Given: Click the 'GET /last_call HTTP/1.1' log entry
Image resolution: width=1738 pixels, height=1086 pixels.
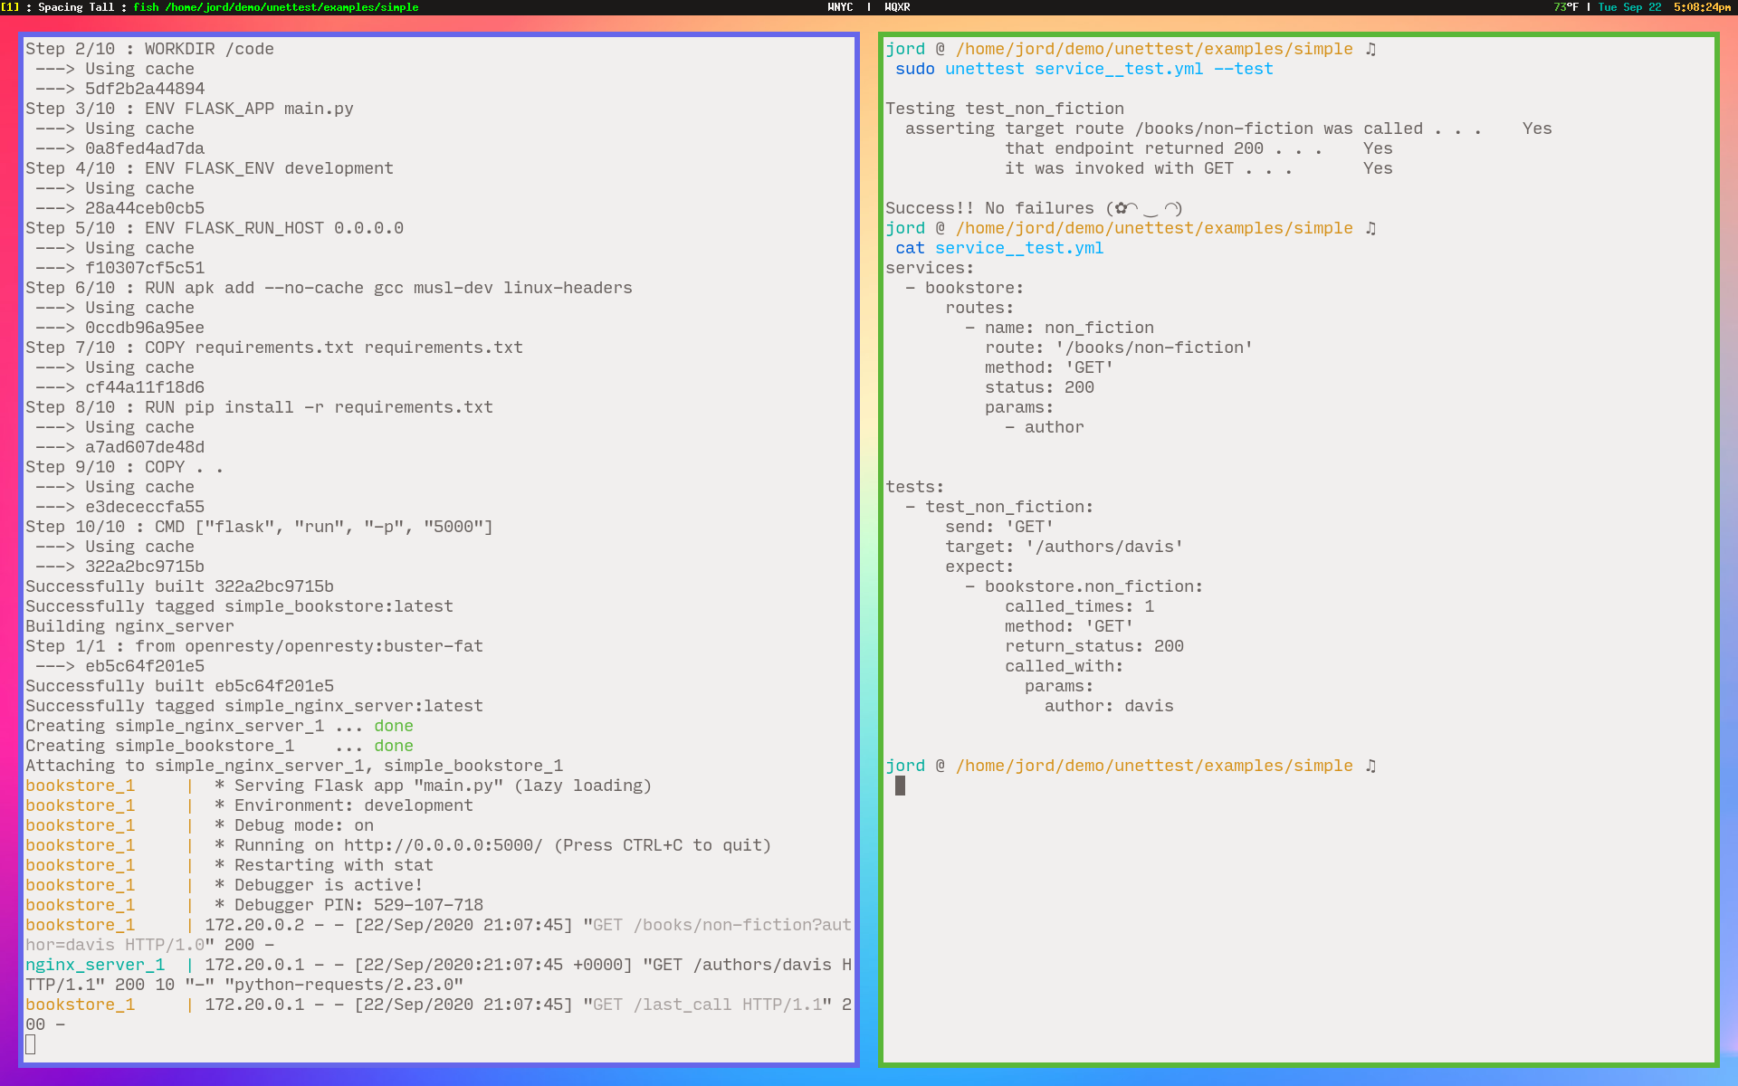Looking at the screenshot, I should [x=707, y=1005].
